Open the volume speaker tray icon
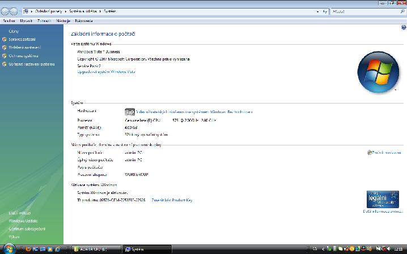The image size is (407, 254). pos(389,249)
